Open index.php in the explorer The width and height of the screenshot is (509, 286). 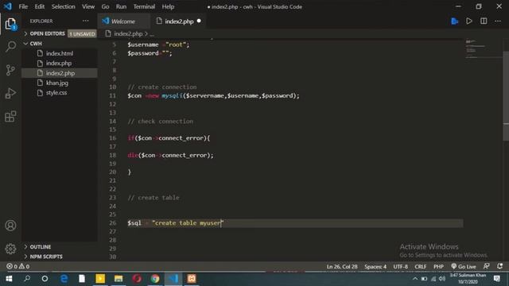coord(60,64)
